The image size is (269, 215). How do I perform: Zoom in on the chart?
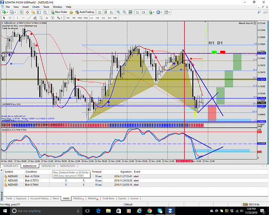[118, 12]
